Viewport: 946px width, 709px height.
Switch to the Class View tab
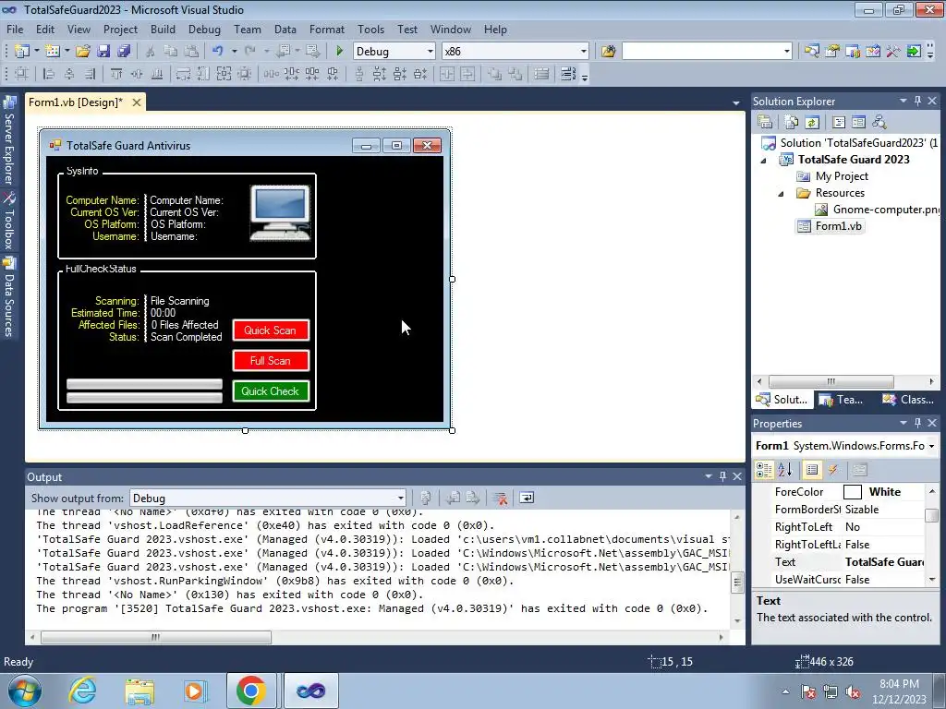point(909,399)
